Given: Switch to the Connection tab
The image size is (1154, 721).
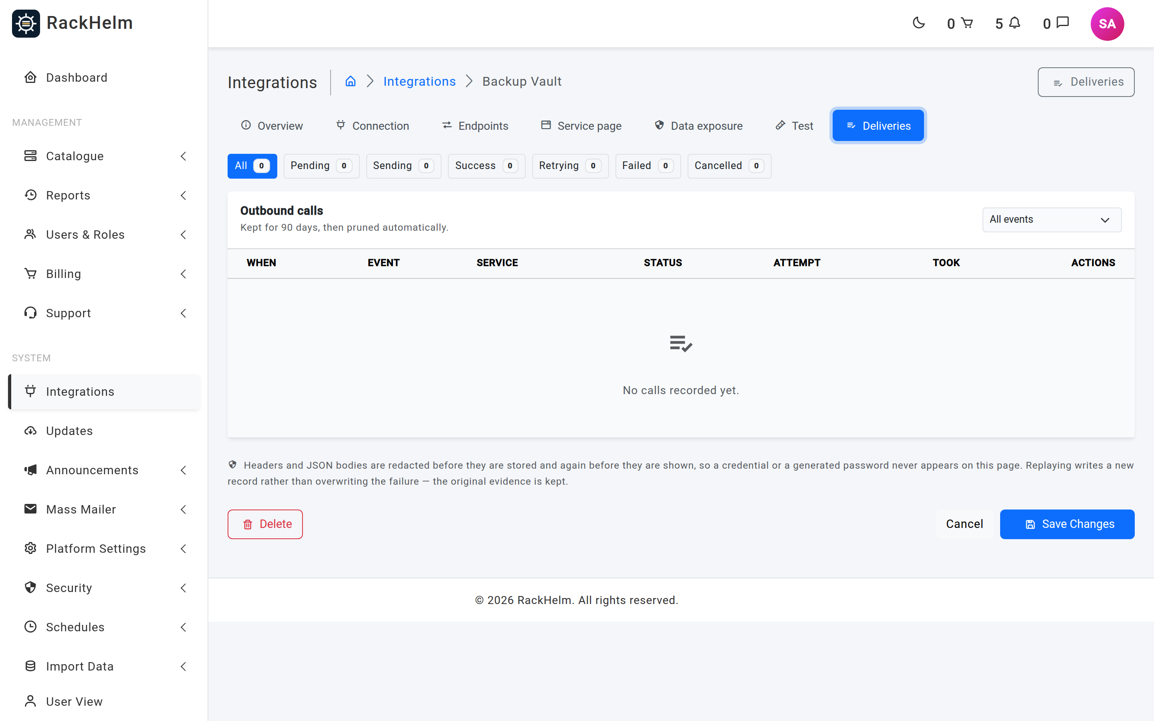Looking at the screenshot, I should [x=372, y=126].
